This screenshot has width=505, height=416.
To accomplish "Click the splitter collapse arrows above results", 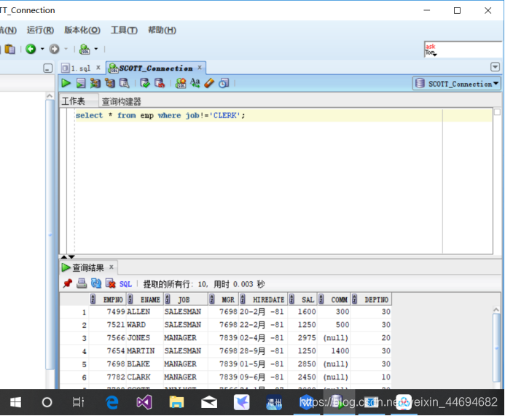I will 68,256.
